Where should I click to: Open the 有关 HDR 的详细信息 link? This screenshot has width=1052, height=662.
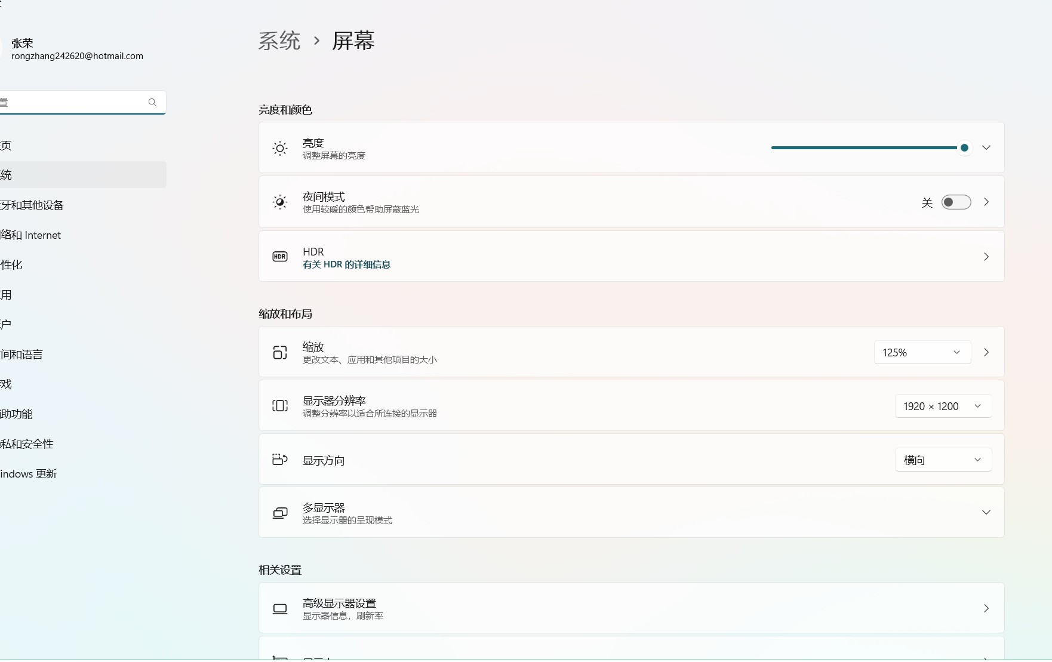point(346,264)
